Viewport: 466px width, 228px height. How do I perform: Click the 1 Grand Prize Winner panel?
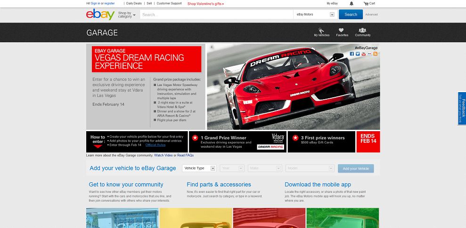click(238, 142)
